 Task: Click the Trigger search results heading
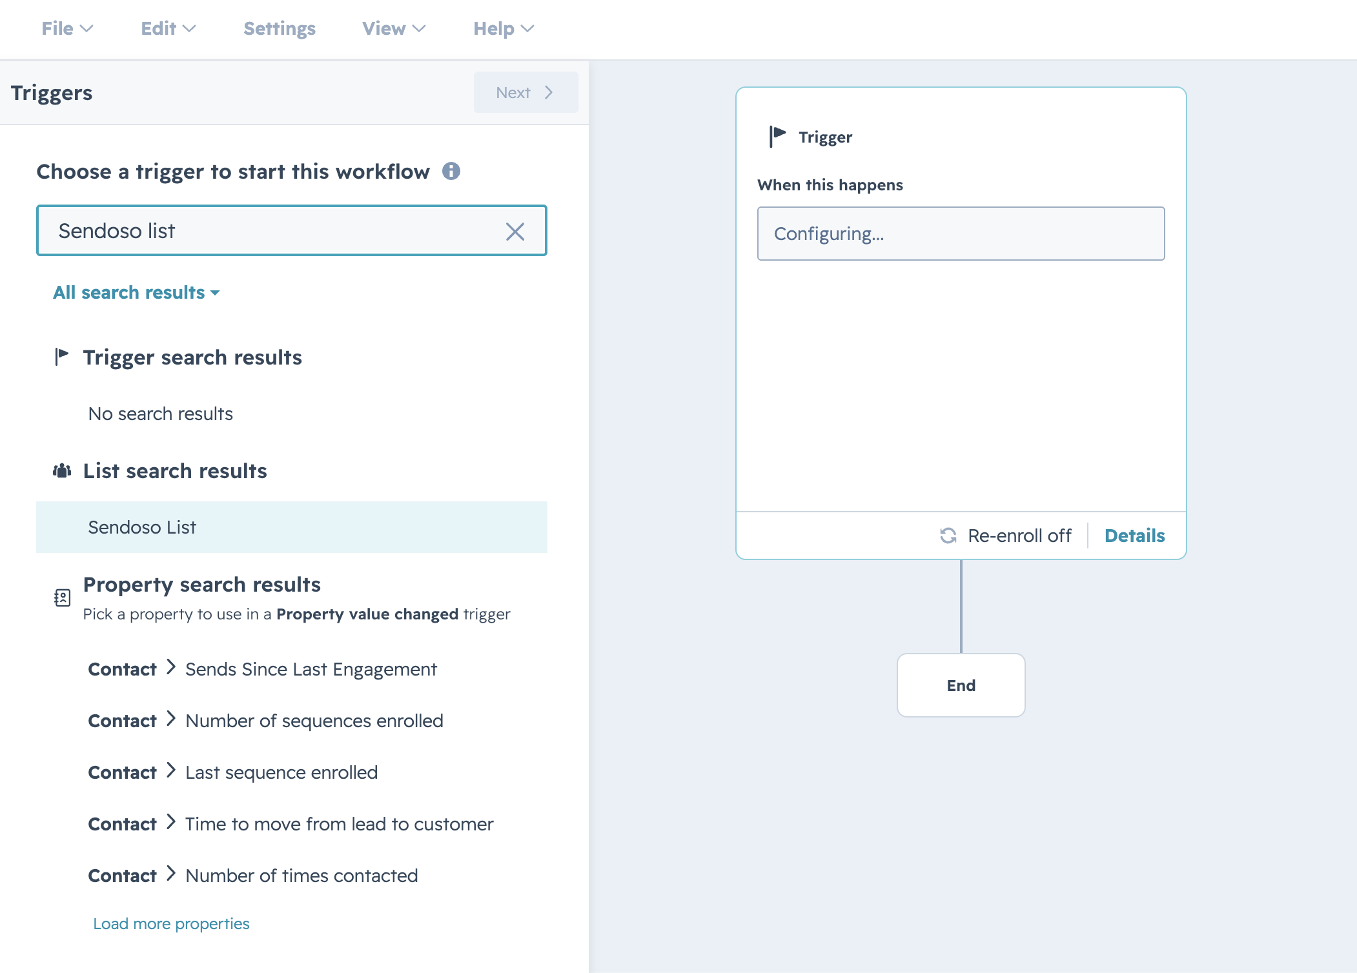192,357
